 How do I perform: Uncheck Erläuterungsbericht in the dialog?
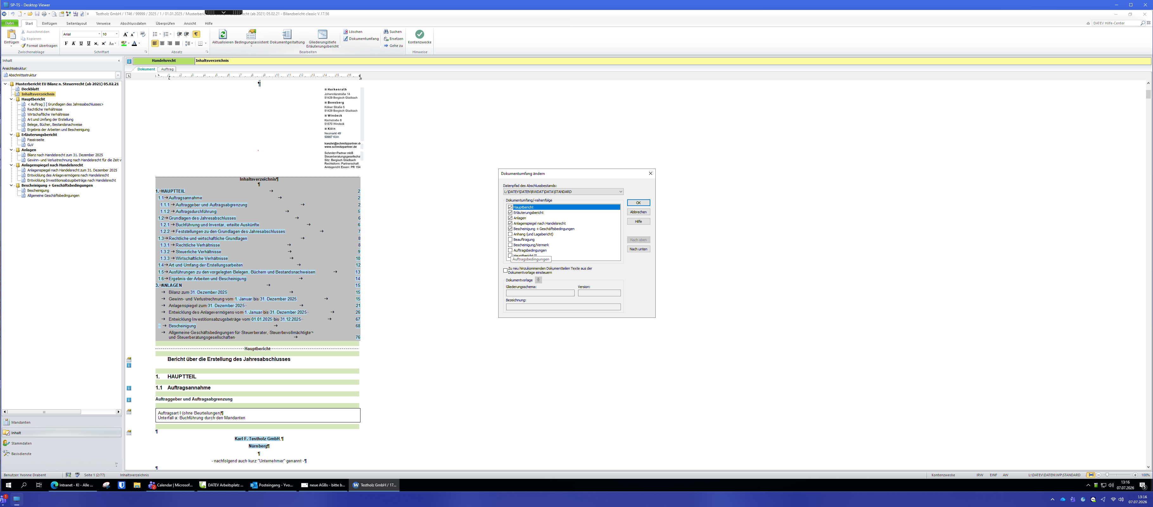pyautogui.click(x=510, y=213)
